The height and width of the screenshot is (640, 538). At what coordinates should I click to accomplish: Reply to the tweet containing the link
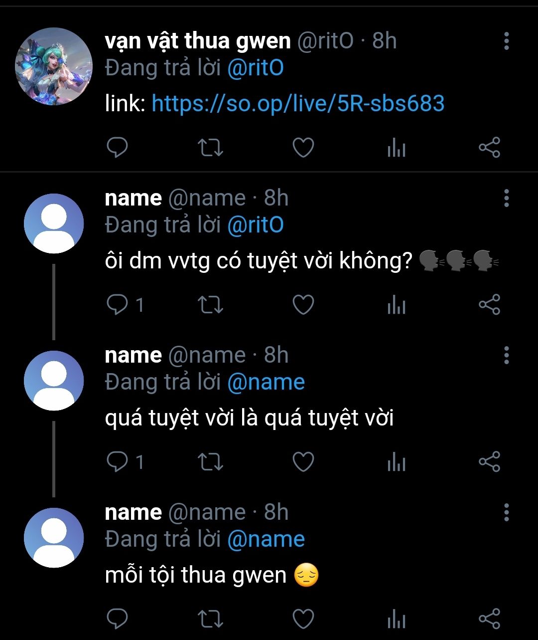point(118,148)
